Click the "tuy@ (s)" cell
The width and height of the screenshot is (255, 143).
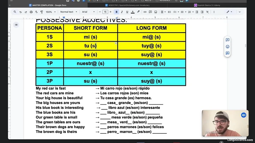pyautogui.click(x=151, y=46)
